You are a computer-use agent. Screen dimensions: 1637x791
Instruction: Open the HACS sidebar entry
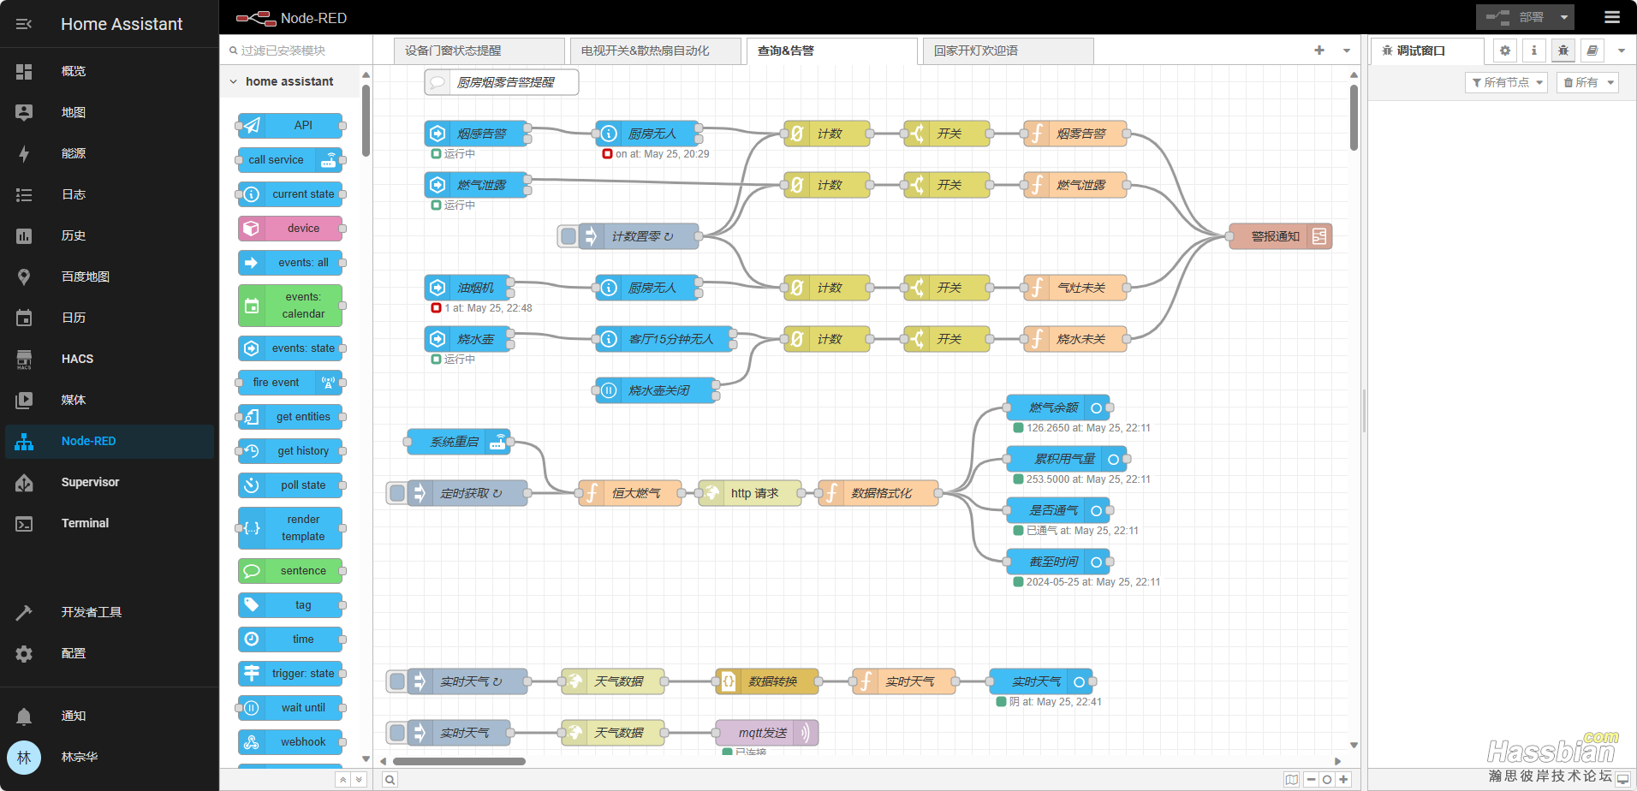click(x=110, y=359)
